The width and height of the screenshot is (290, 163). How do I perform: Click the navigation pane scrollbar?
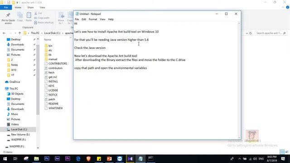(x=38, y=80)
